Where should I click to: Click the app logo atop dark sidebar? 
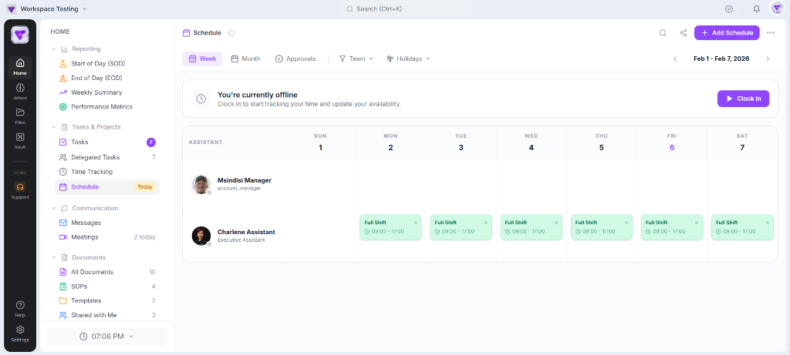(20, 35)
